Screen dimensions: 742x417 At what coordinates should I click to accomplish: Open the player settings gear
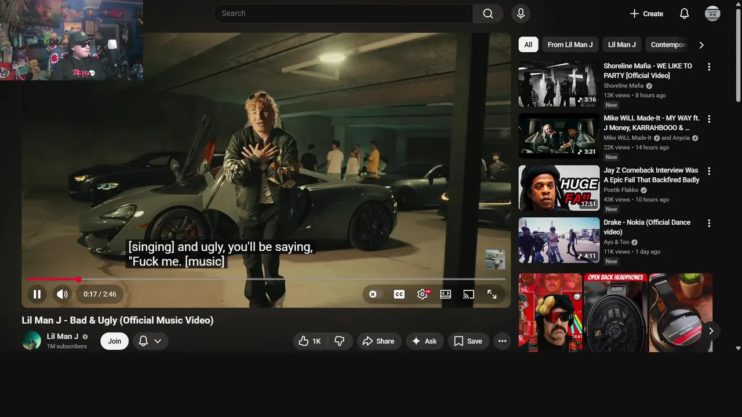[x=423, y=294]
